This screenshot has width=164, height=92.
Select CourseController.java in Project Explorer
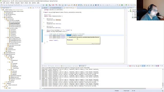coord(15,22)
